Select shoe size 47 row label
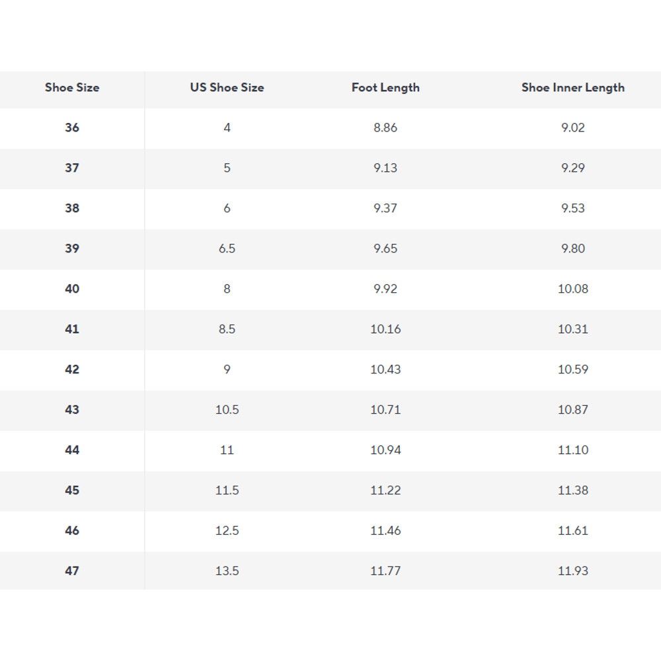 (x=72, y=571)
